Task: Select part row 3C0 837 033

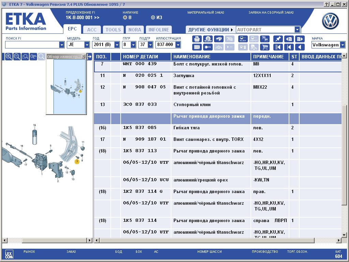Action: (x=218, y=107)
